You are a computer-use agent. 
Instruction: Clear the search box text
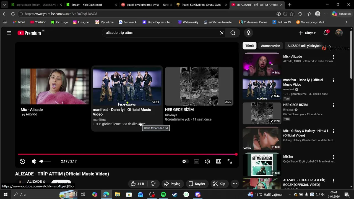[x=222, y=33]
